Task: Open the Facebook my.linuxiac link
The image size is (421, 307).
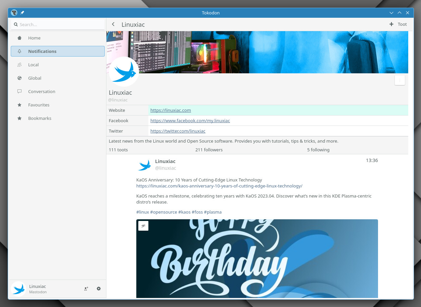Action: click(190, 121)
